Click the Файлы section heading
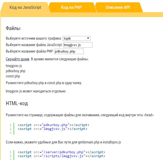This screenshot has height=160, width=163. click(13, 28)
